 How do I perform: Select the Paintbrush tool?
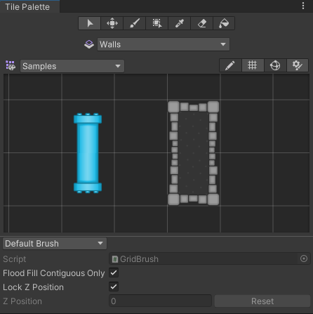tap(135, 23)
